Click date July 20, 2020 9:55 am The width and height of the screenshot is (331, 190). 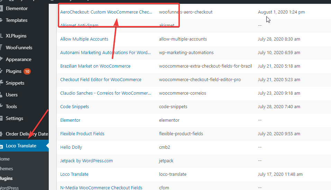click(279, 134)
